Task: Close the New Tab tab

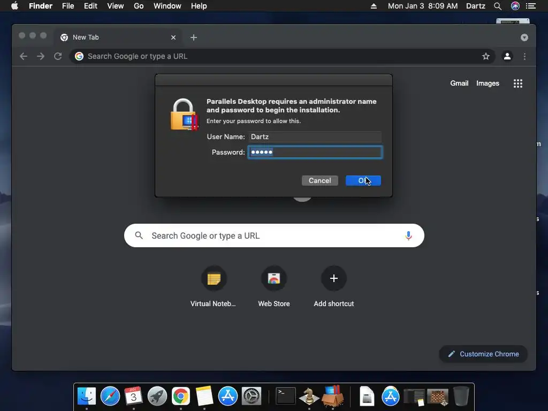Action: (x=173, y=37)
